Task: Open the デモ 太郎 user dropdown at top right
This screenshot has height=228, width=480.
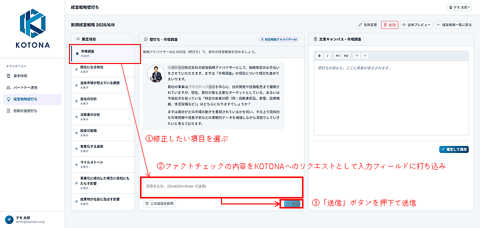Action: pyautogui.click(x=459, y=7)
